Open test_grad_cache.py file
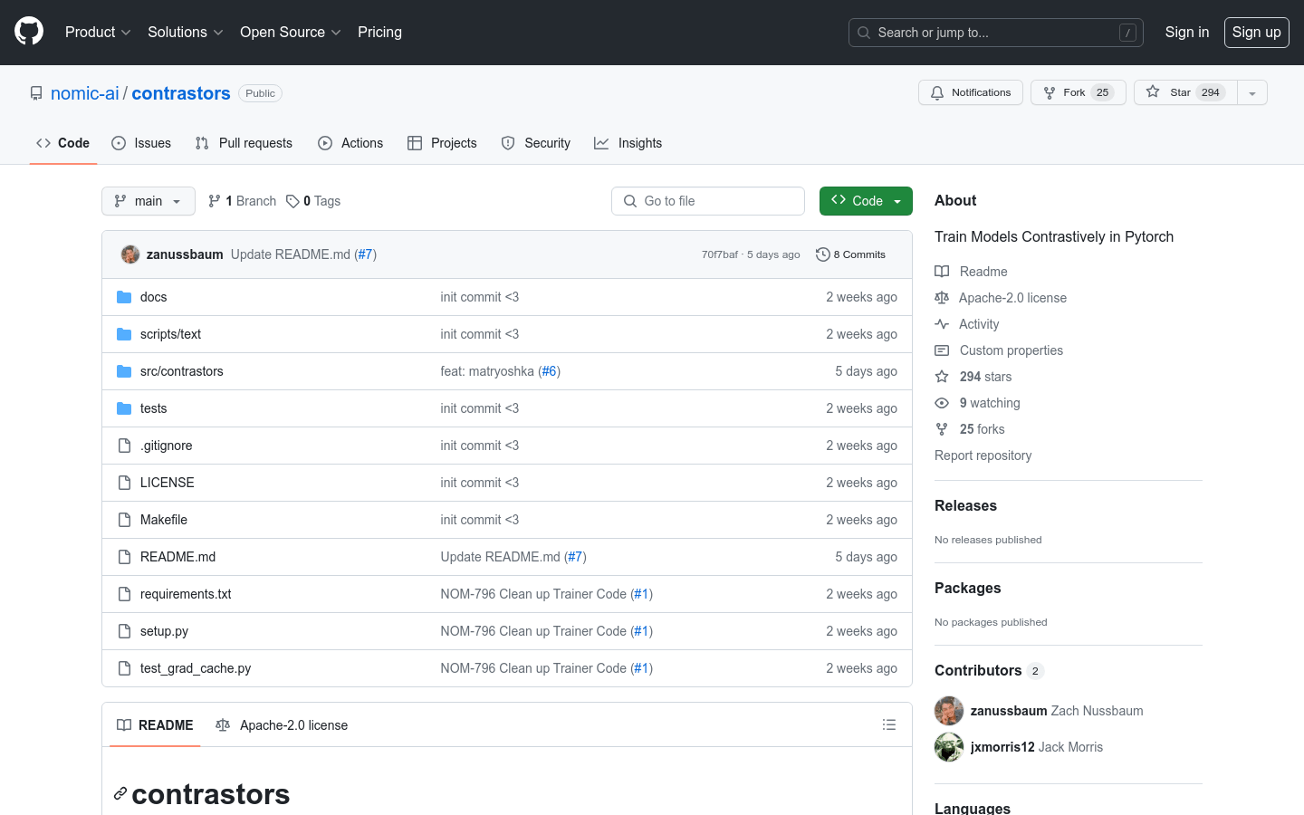The width and height of the screenshot is (1304, 815). coord(196,668)
